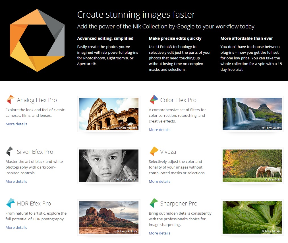Click the '© Tony Sweet' photo credit
This screenshot has height=243, width=288.
click(x=271, y=128)
